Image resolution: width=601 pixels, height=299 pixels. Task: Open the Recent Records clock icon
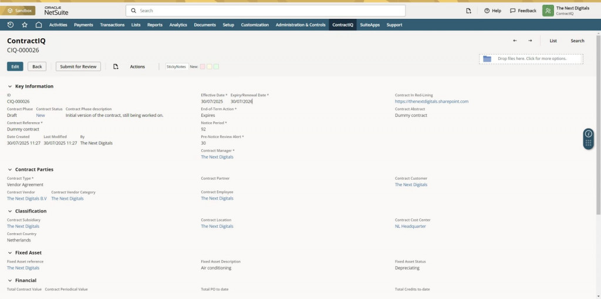point(11,25)
